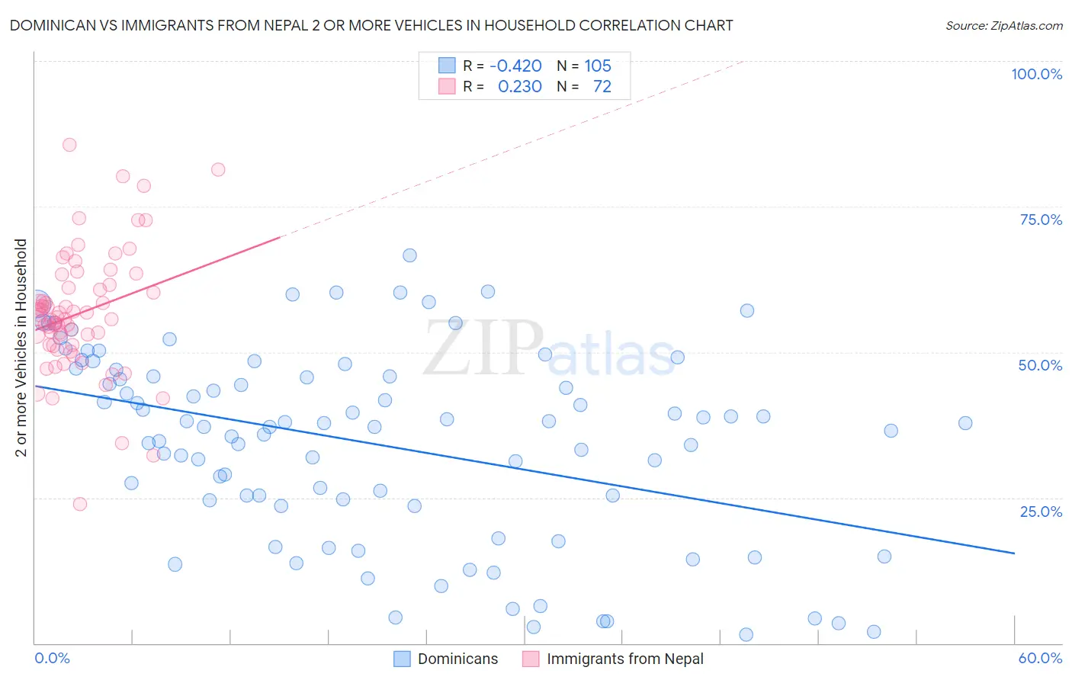This screenshot has width=1072, height=680.
Task: Click the pink Immigrants from Nepal legend swatch
Action: (x=531, y=659)
